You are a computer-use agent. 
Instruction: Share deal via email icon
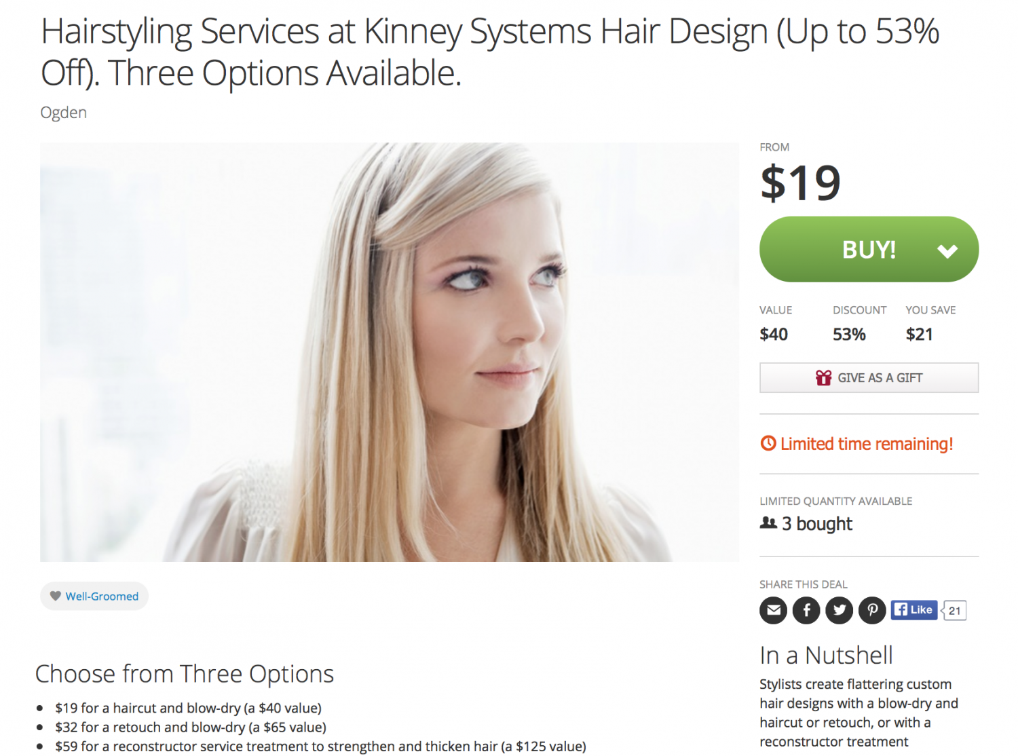[773, 610]
